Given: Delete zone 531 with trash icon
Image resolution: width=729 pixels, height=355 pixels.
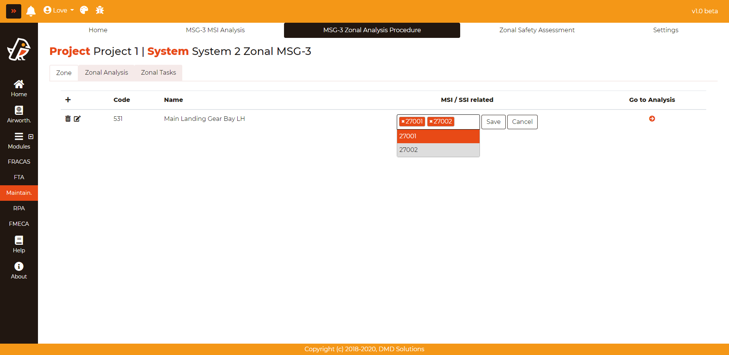Looking at the screenshot, I should click(x=68, y=119).
